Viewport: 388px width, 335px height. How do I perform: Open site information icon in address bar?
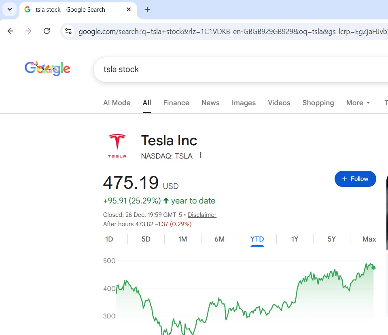pos(68,31)
